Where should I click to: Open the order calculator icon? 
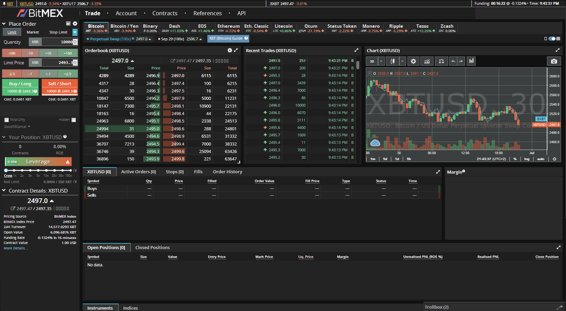tap(68, 24)
